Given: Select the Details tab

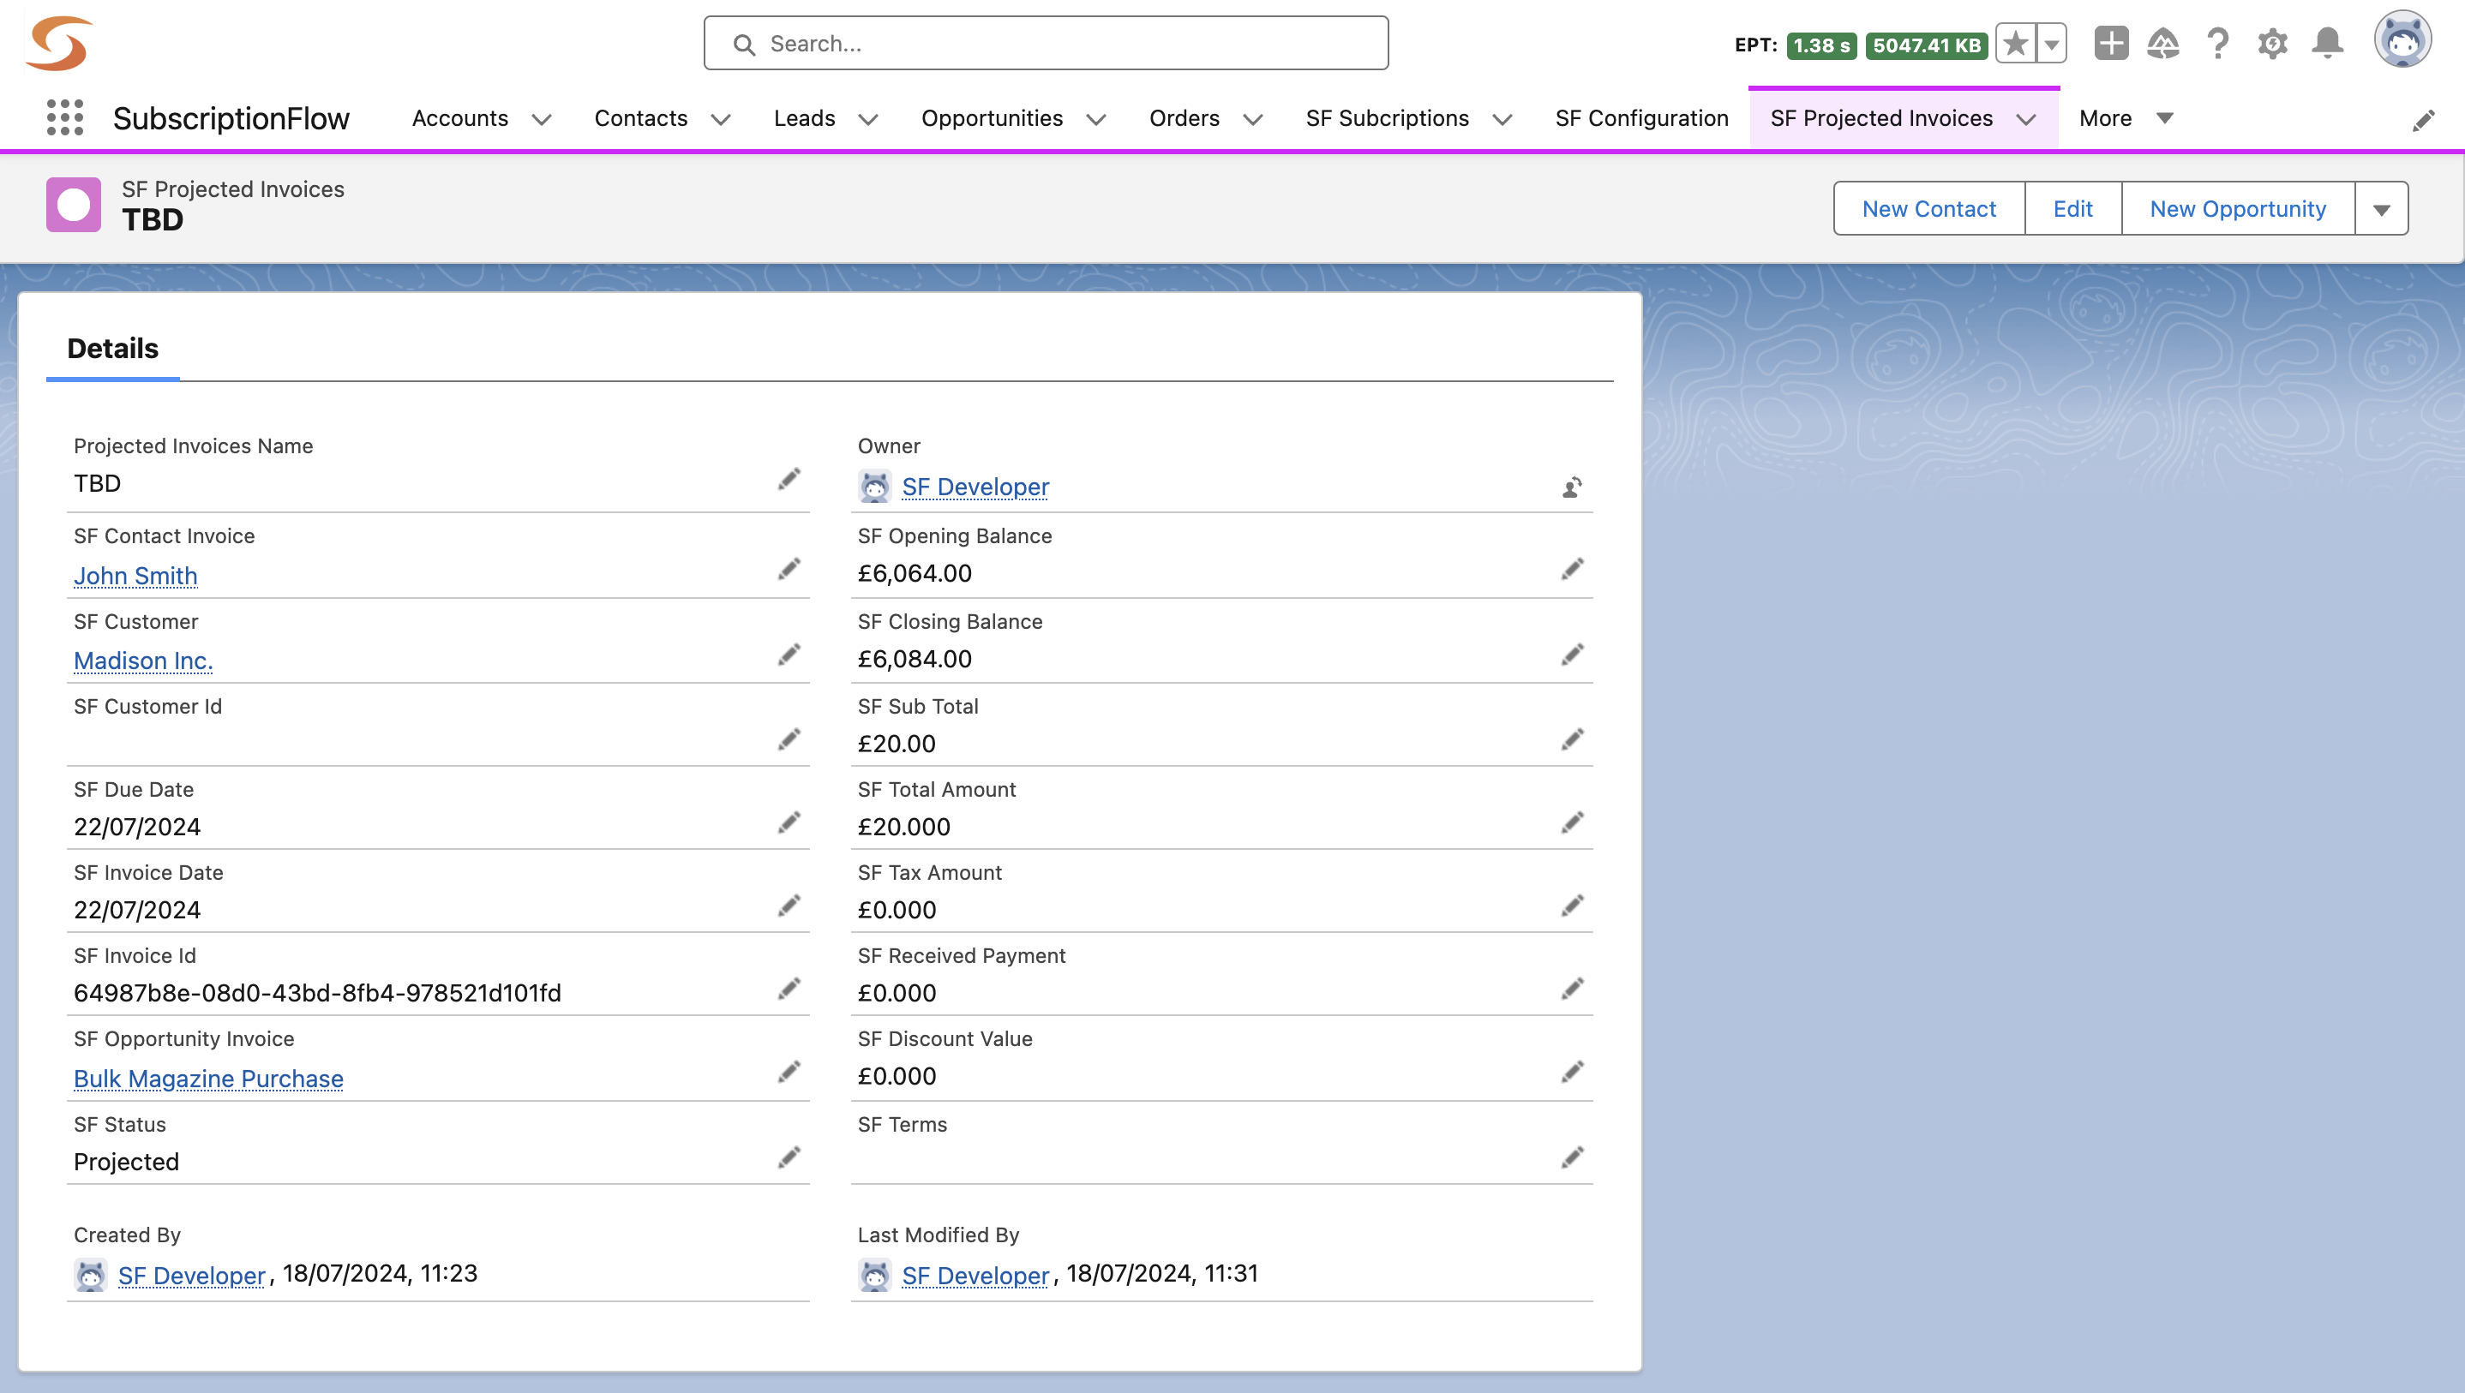Looking at the screenshot, I should tap(113, 350).
